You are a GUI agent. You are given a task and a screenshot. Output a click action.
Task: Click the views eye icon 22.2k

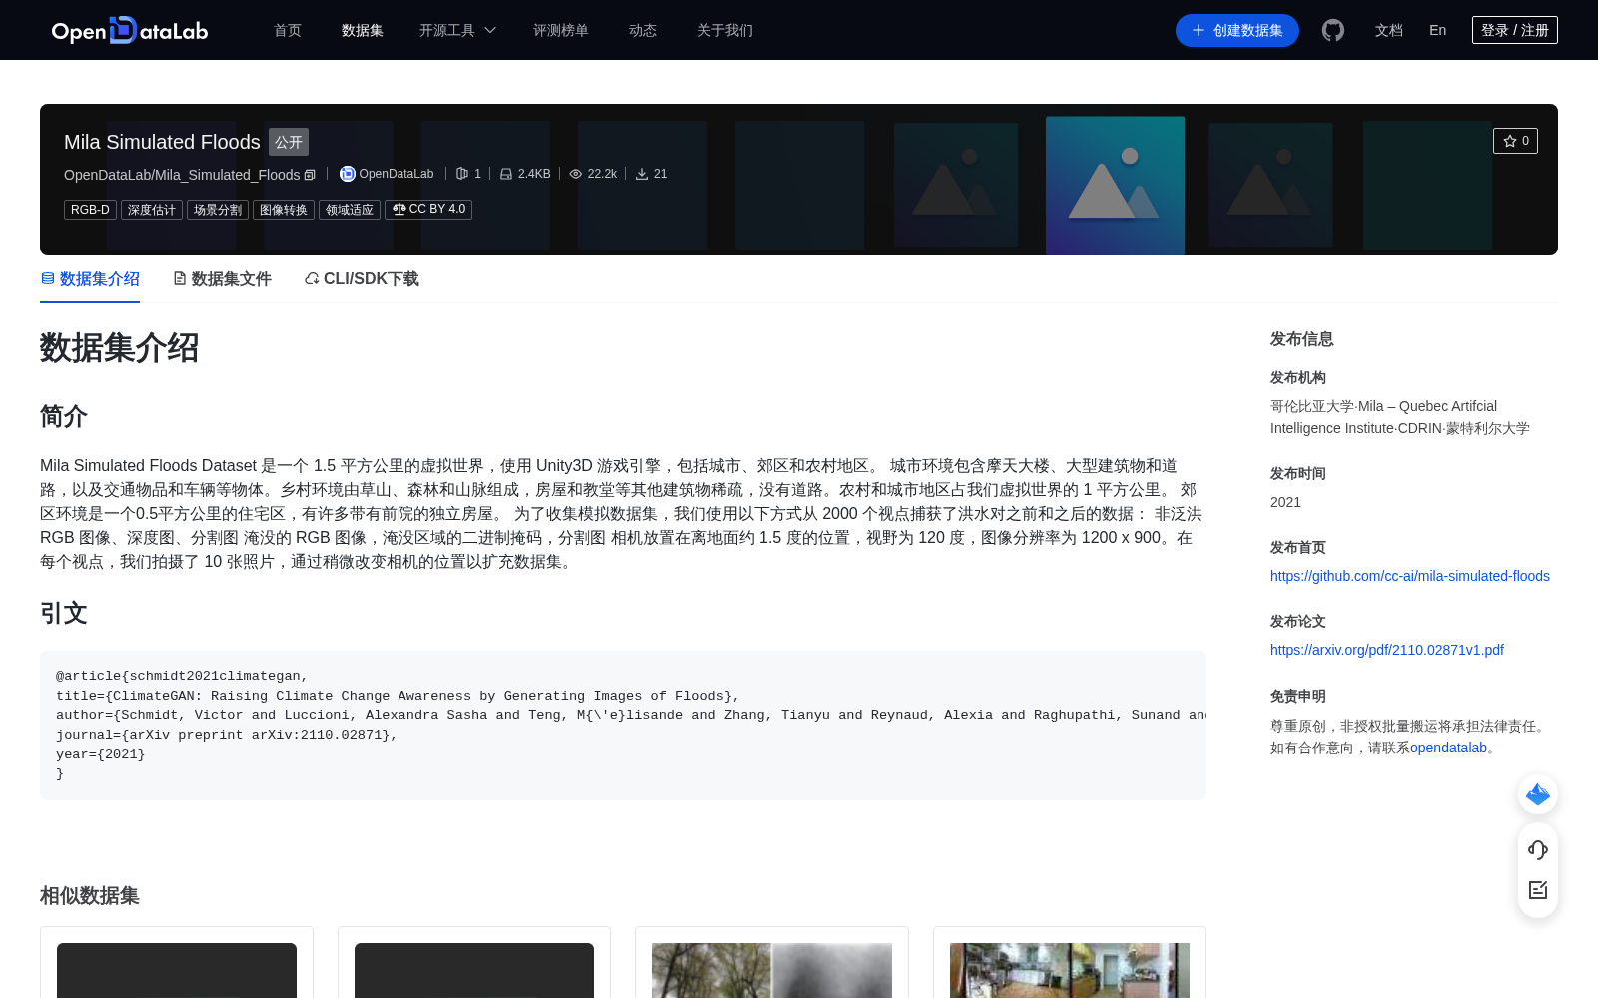576,174
